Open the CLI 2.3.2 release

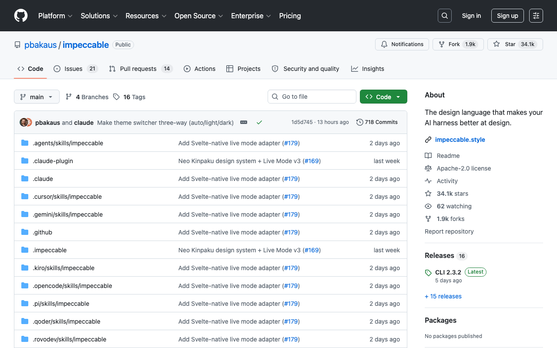(x=448, y=272)
